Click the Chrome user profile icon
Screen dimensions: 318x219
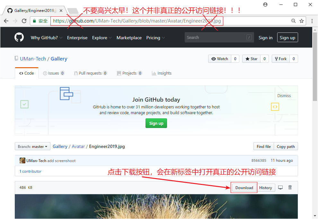pyautogui.click(x=265, y=5)
